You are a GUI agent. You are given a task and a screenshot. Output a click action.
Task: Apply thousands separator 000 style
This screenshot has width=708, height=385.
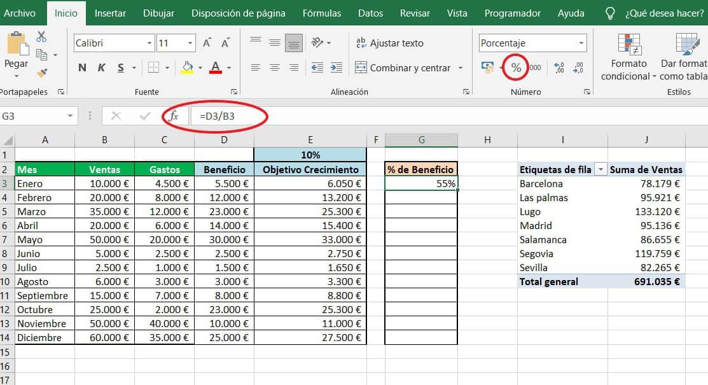[535, 68]
